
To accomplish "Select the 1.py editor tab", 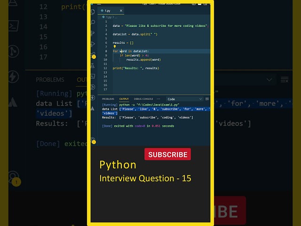I will coord(111,10).
